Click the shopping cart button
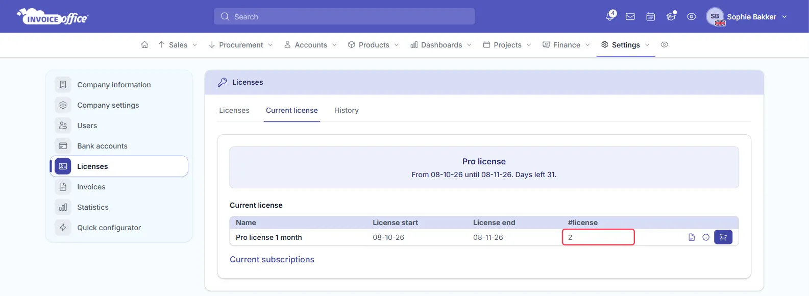 [723, 237]
